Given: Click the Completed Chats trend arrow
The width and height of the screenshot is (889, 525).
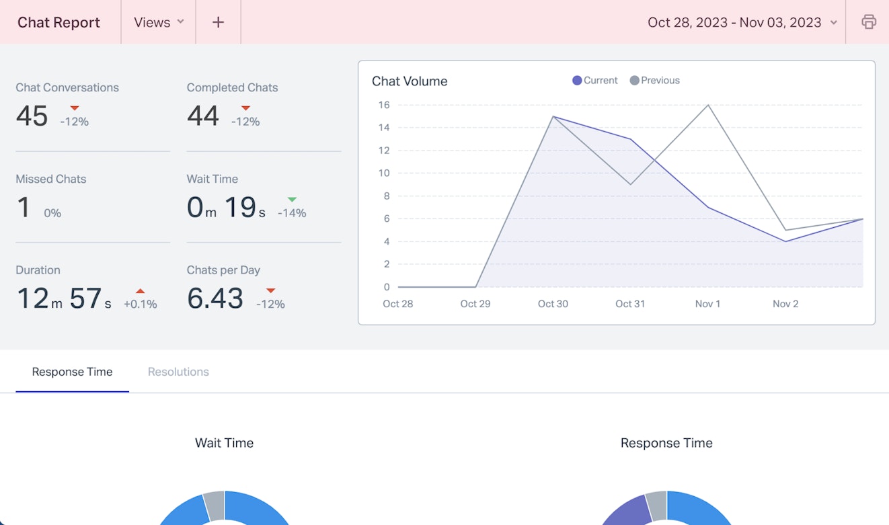Looking at the screenshot, I should [x=245, y=108].
